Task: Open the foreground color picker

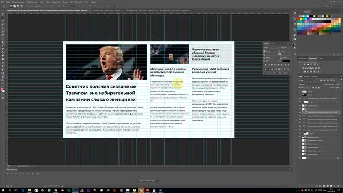Action: (x=2, y=90)
